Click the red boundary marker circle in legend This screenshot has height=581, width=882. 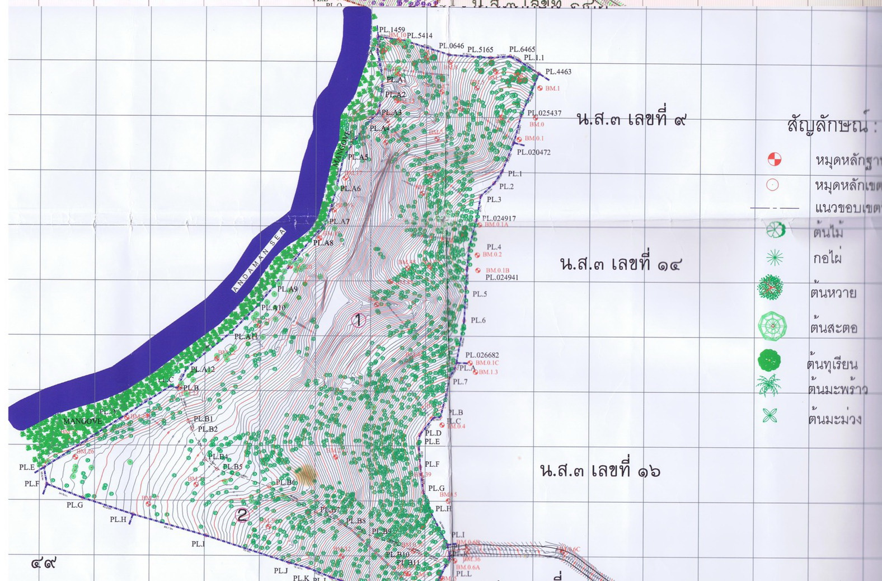click(x=772, y=184)
